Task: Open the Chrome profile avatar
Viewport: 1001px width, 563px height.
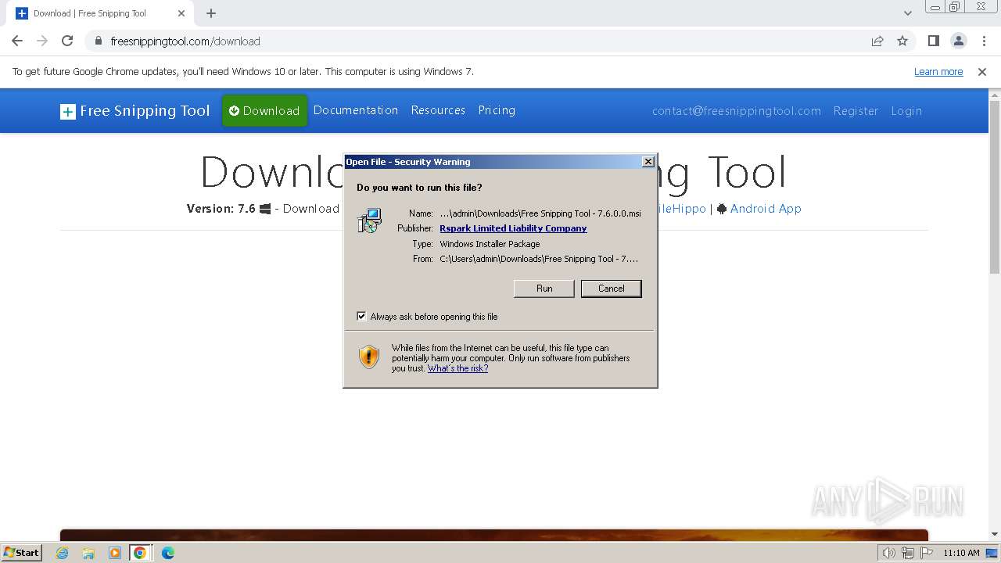Action: pos(958,41)
